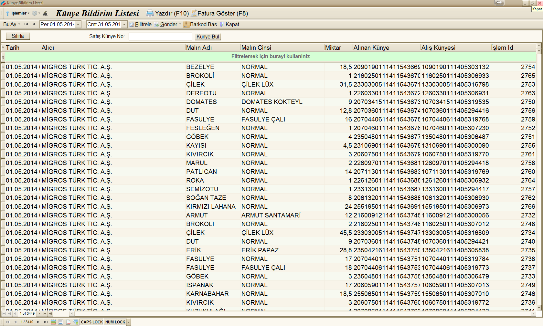Click the green filter row 'Filtrelemek için burayi kullaniniz'
The image size is (543, 326).
pyautogui.click(x=271, y=57)
